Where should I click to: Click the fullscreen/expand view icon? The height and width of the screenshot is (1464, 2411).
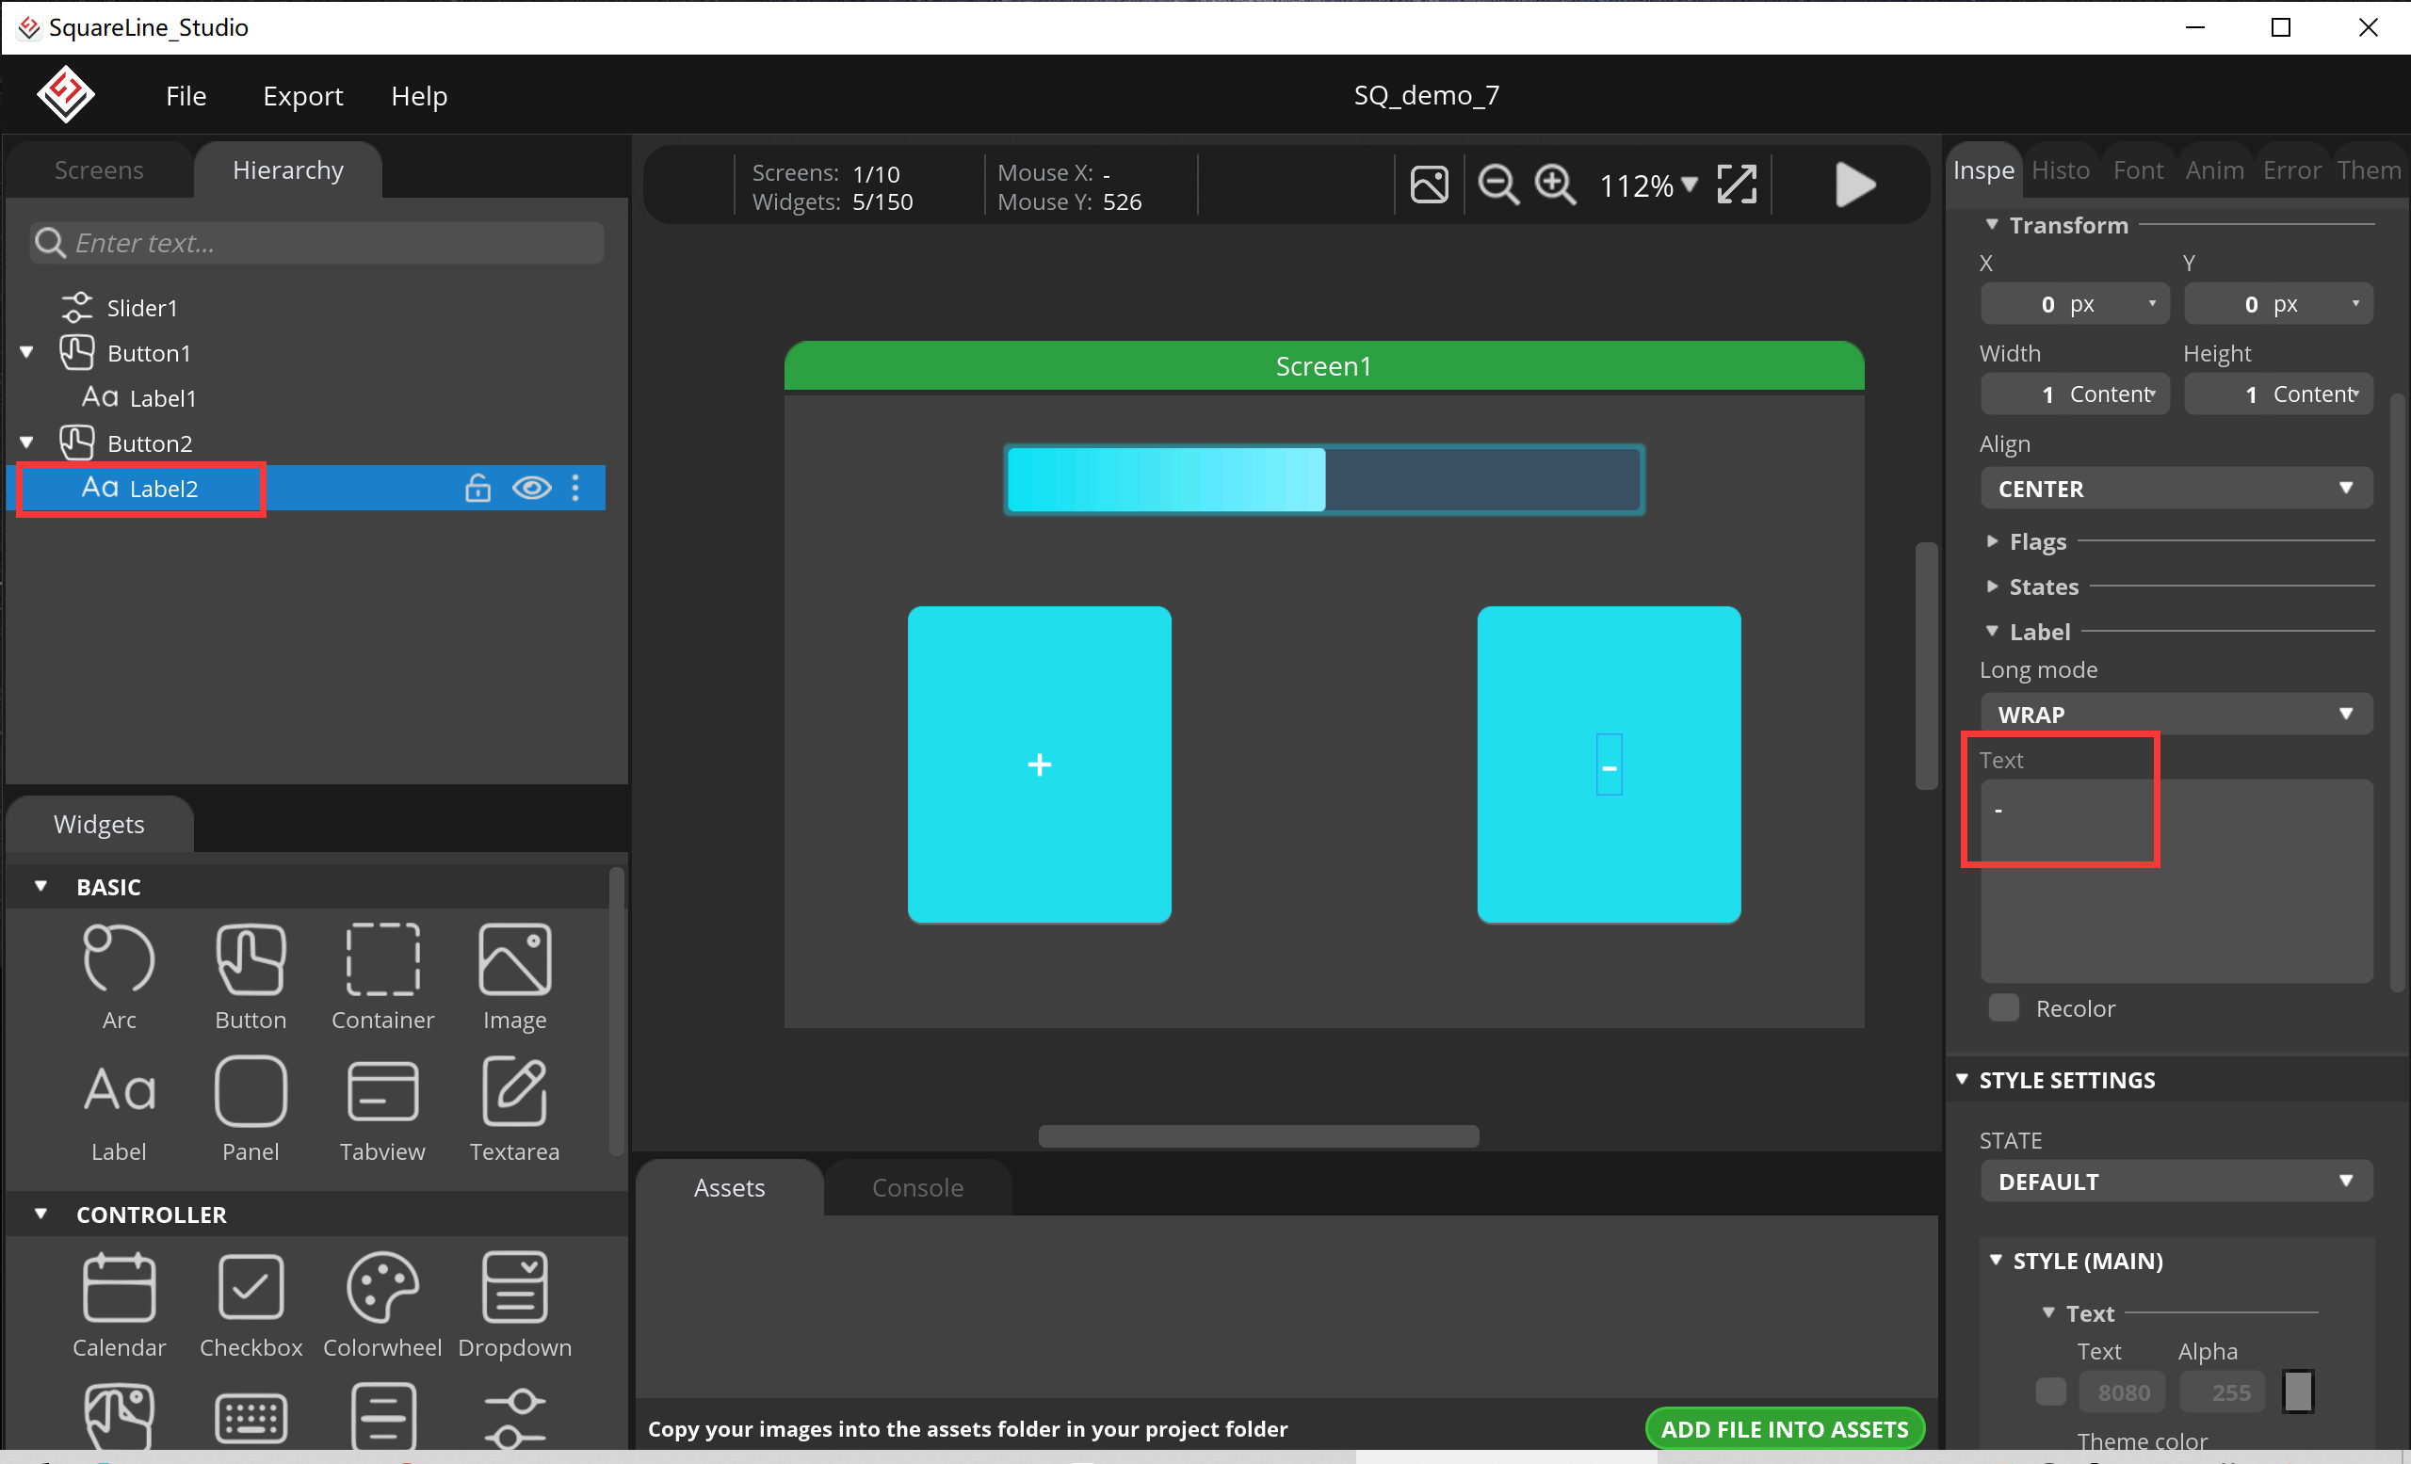coord(1736,185)
